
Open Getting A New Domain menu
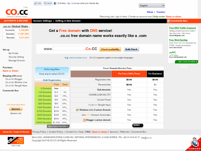click(68, 21)
